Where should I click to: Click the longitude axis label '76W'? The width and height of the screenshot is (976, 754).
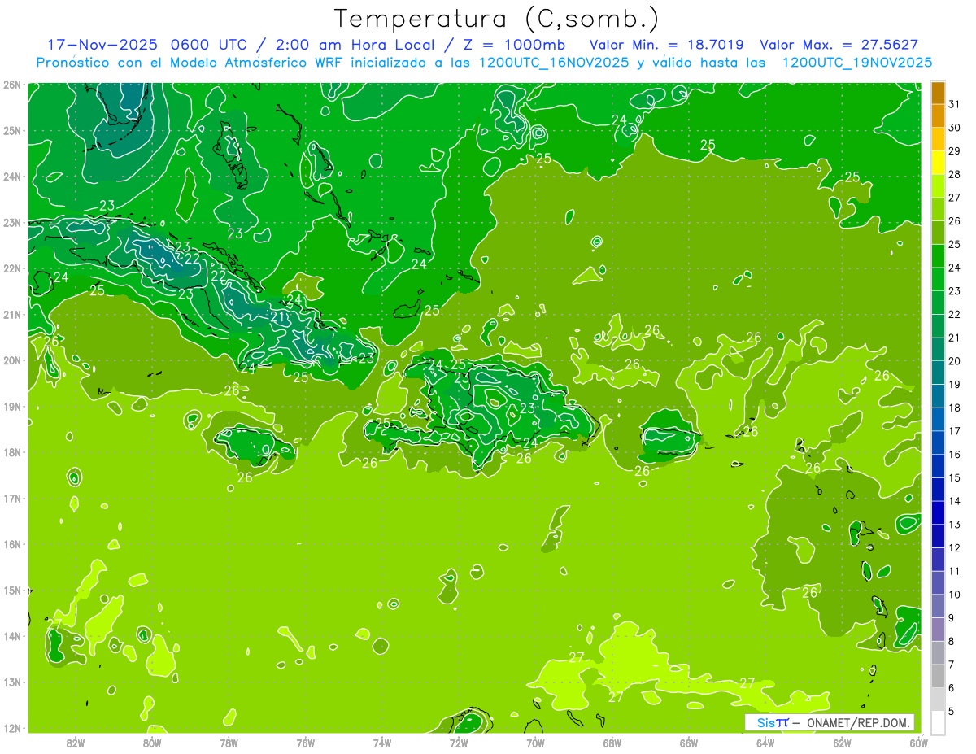(305, 743)
